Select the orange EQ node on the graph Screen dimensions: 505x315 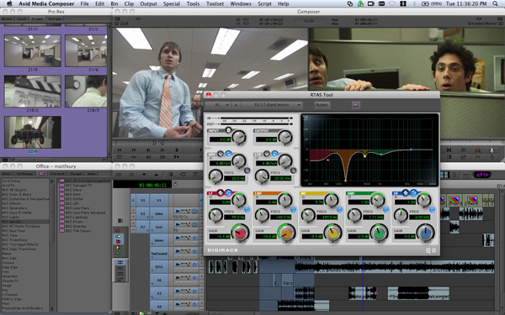coord(346,181)
